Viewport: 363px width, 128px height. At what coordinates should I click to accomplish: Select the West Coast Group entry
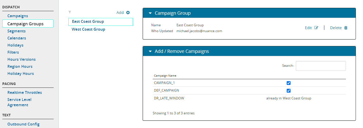[88, 29]
